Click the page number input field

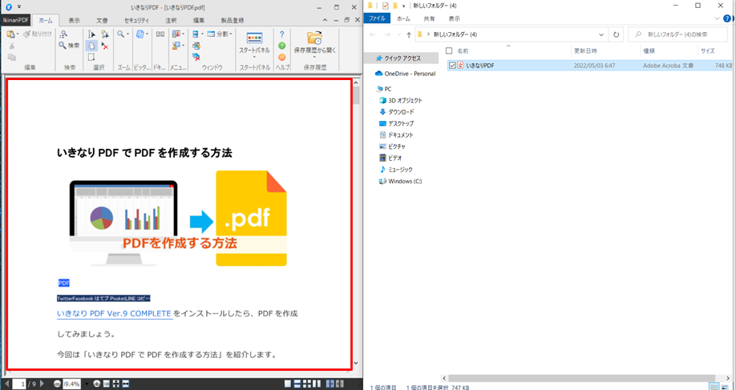pyautogui.click(x=20, y=384)
